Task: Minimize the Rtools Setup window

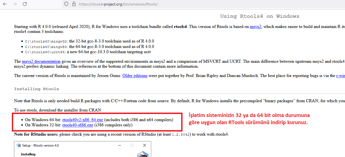Action: [x=119, y=145]
